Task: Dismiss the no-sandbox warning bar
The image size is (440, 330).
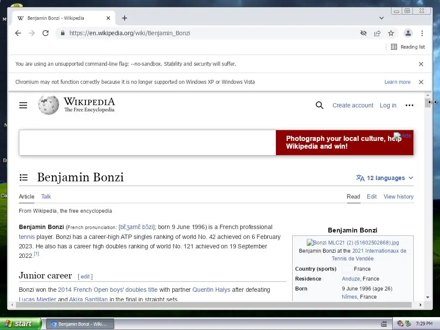Action: coord(421,64)
